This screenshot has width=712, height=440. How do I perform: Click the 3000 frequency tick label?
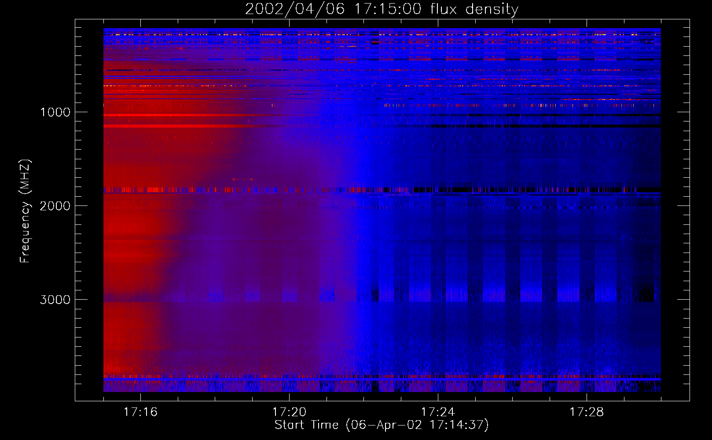click(x=55, y=300)
